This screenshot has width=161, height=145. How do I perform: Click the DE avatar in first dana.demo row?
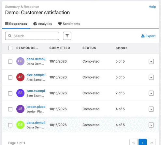point(20,61)
